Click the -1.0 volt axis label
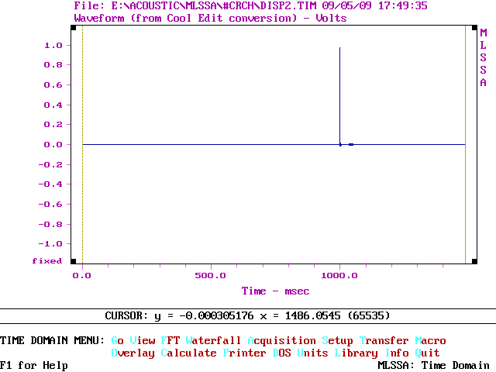 point(50,244)
